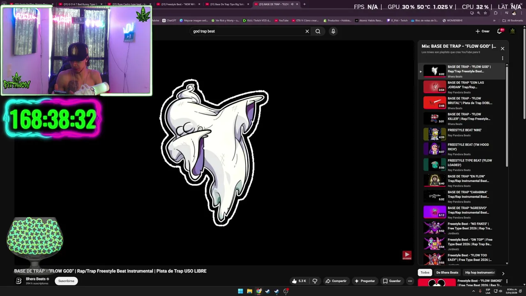Image resolution: width=526 pixels, height=296 pixels.
Task: Open Bhera Beats channel avatar
Action: 18,281
